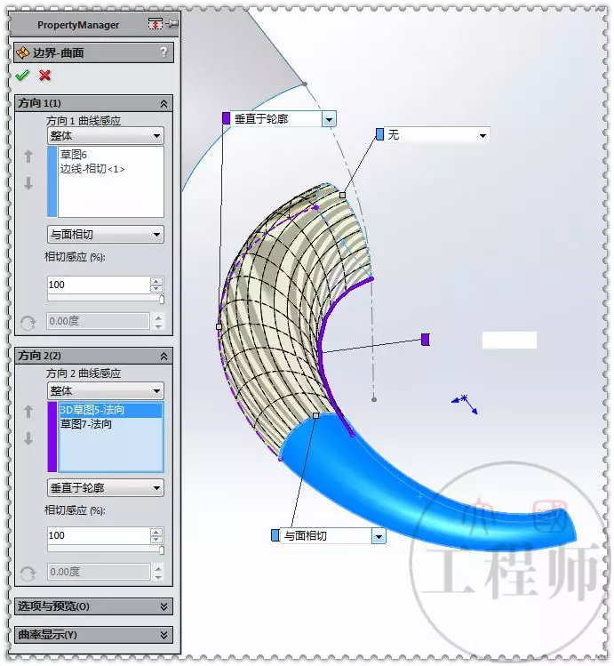Move direction 2 curve down with the arrow
The height and width of the screenshot is (666, 614).
(x=28, y=438)
